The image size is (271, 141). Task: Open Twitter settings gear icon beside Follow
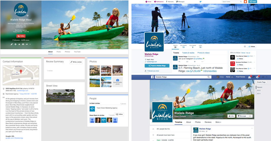point(245,47)
